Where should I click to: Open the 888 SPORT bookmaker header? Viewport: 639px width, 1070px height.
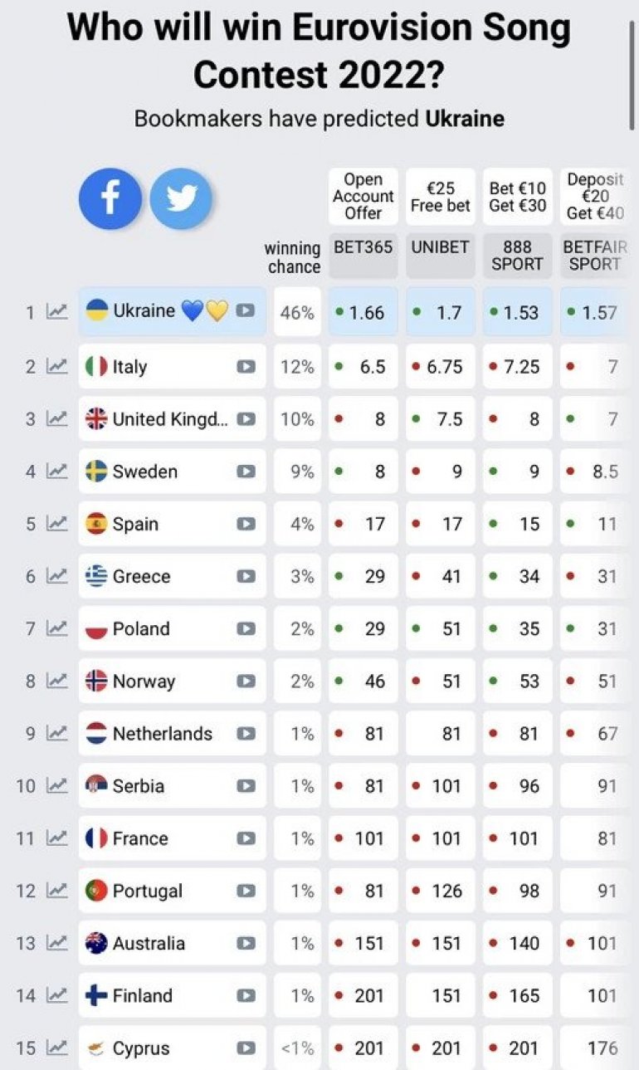coord(517,256)
